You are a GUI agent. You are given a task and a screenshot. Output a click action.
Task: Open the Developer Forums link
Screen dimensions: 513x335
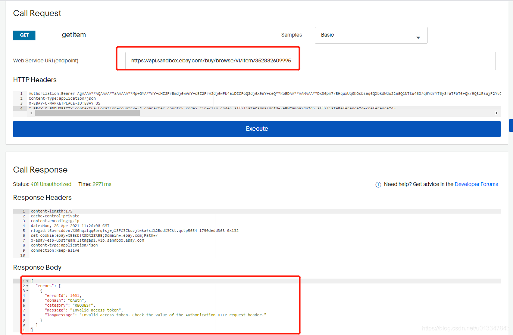476,184
